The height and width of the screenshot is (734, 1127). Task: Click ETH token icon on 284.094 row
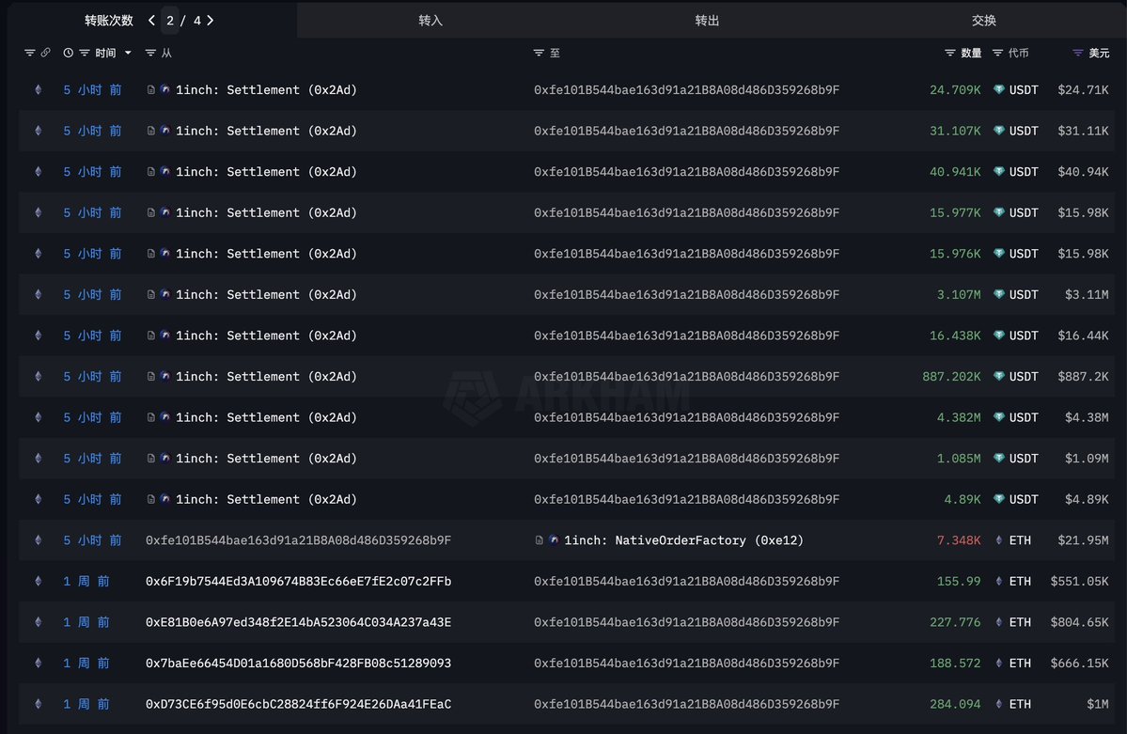point(999,704)
